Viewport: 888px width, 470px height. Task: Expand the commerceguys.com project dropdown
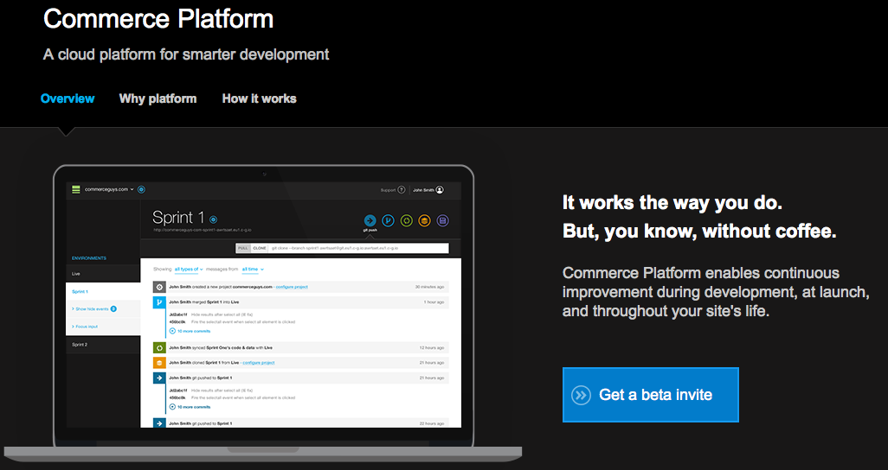109,189
